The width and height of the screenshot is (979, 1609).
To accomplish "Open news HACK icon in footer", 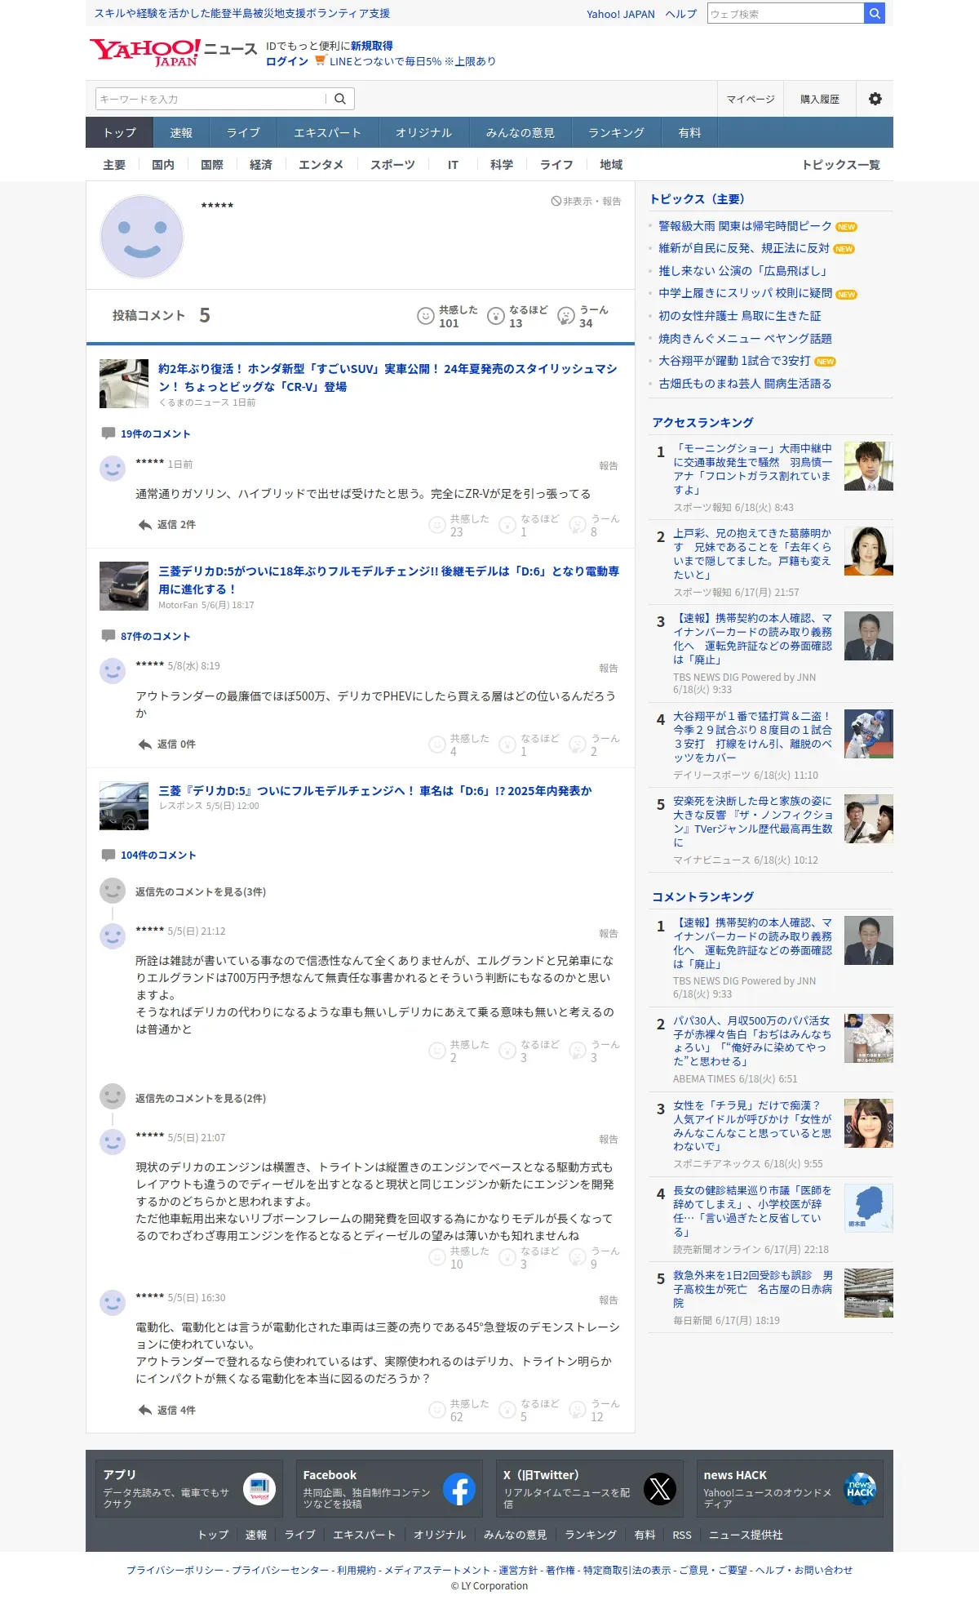I will 860,1490.
